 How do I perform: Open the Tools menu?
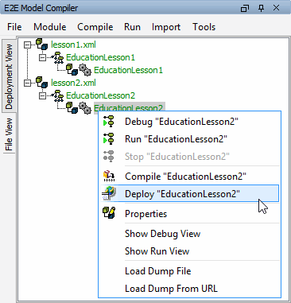point(204,27)
